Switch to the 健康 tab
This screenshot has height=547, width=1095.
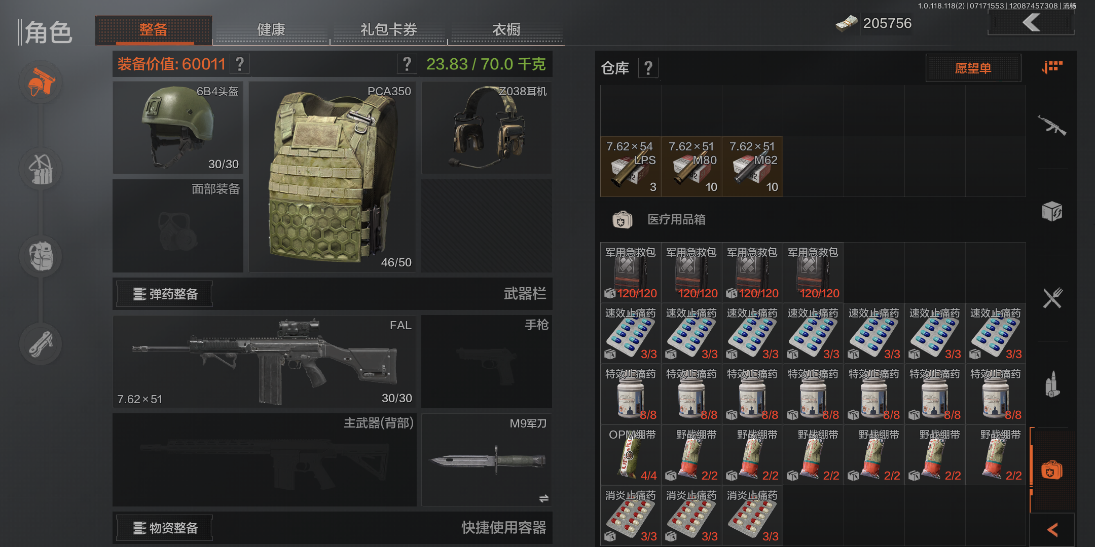click(x=271, y=30)
